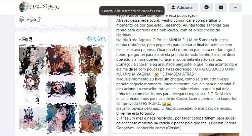This screenshot has width=252, height=136.
Task: Open Messenger chat icon button
Action: pyautogui.click(x=206, y=7)
